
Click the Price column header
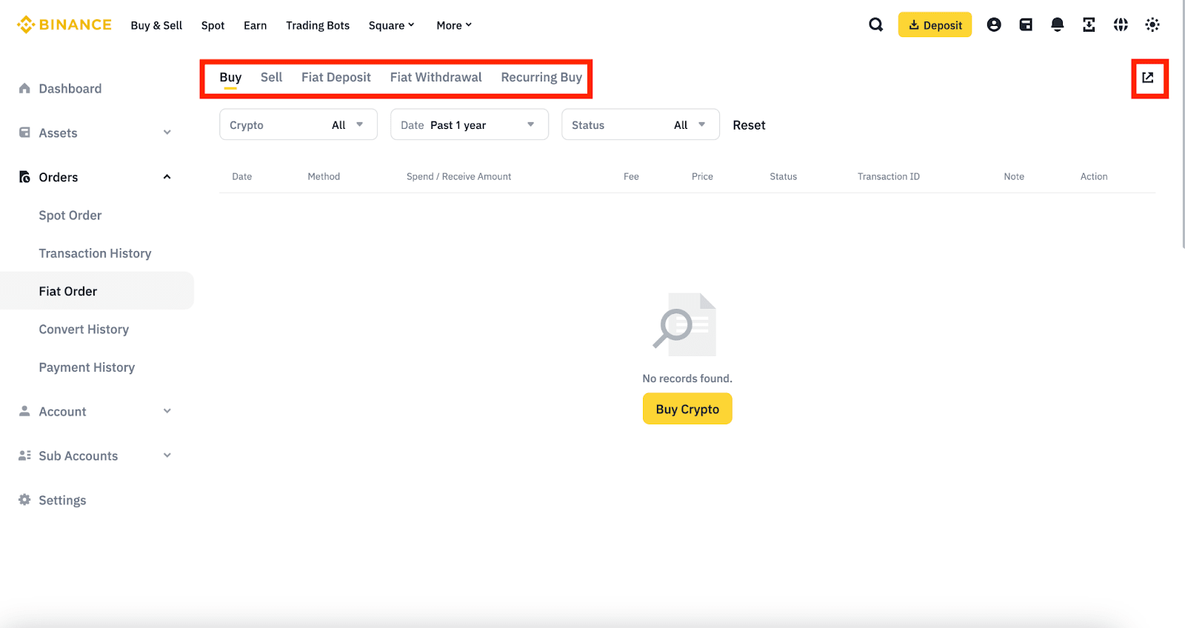coord(702,176)
